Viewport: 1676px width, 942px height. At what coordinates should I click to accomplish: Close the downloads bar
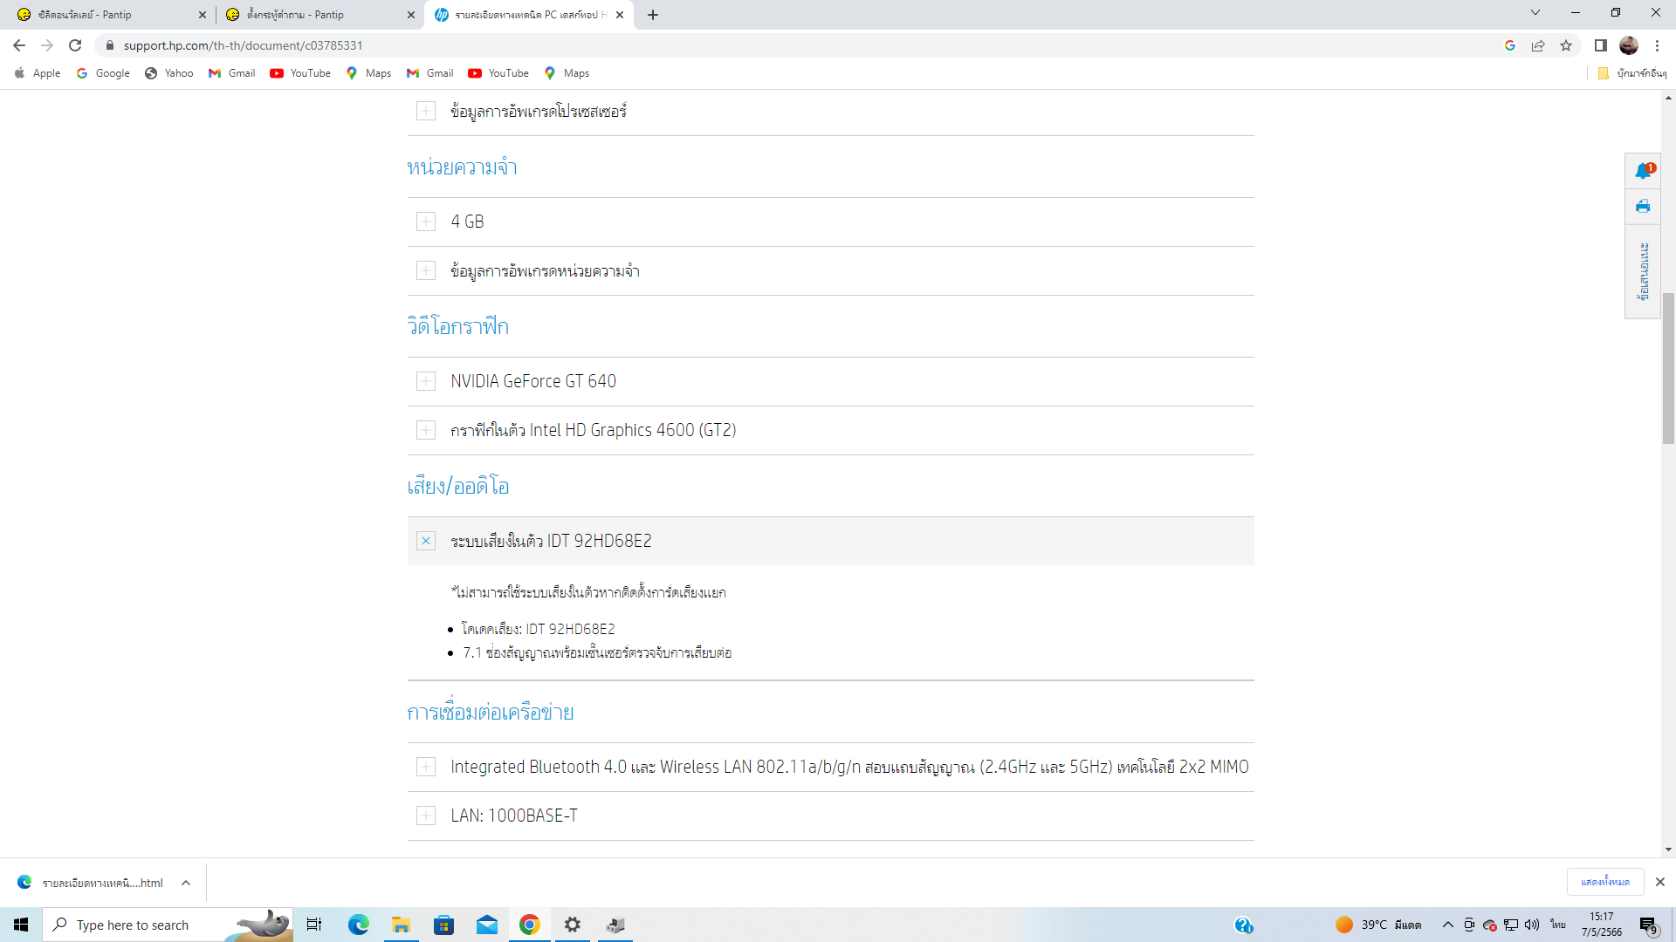(x=1660, y=882)
